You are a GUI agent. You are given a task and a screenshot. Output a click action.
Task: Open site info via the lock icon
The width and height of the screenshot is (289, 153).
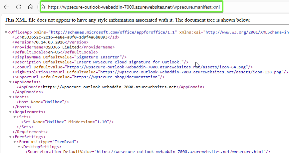pos(43,7)
